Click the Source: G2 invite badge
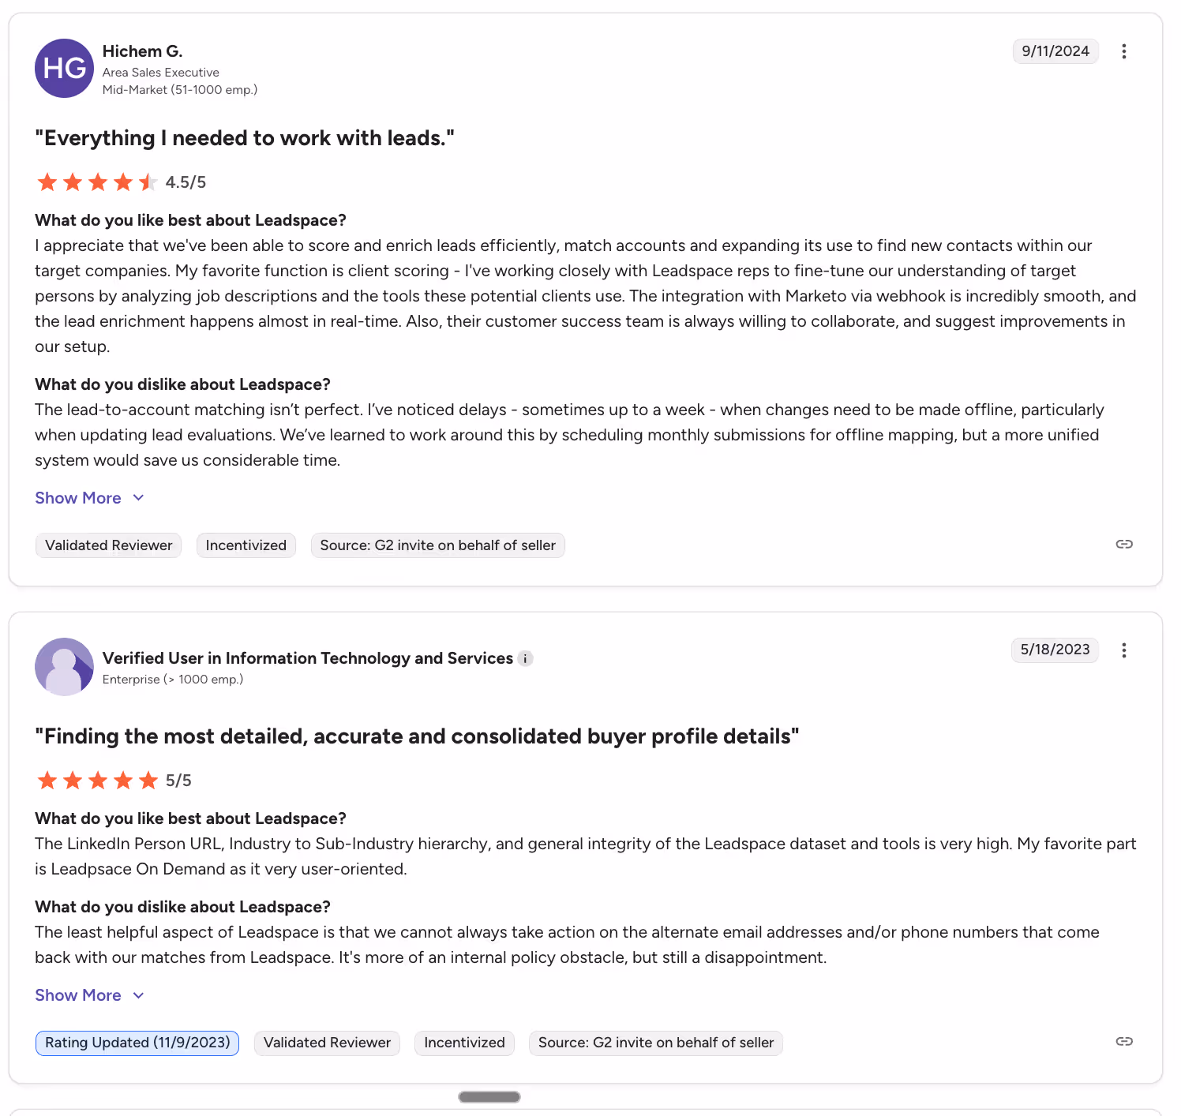 (437, 545)
